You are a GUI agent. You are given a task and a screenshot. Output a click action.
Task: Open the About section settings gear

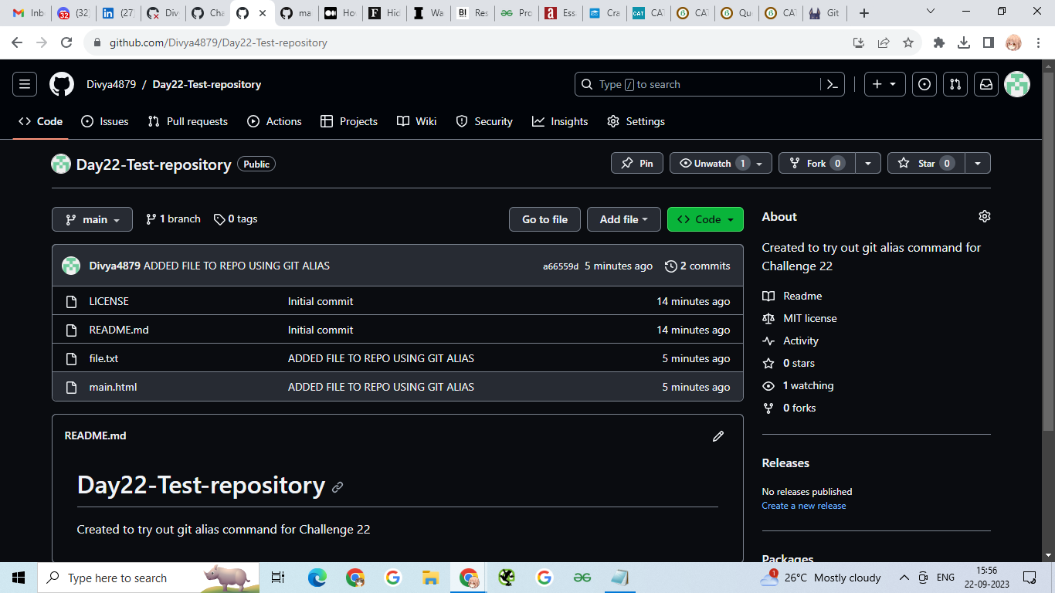click(985, 216)
